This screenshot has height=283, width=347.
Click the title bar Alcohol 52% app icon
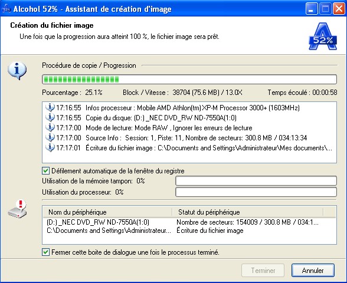point(6,9)
